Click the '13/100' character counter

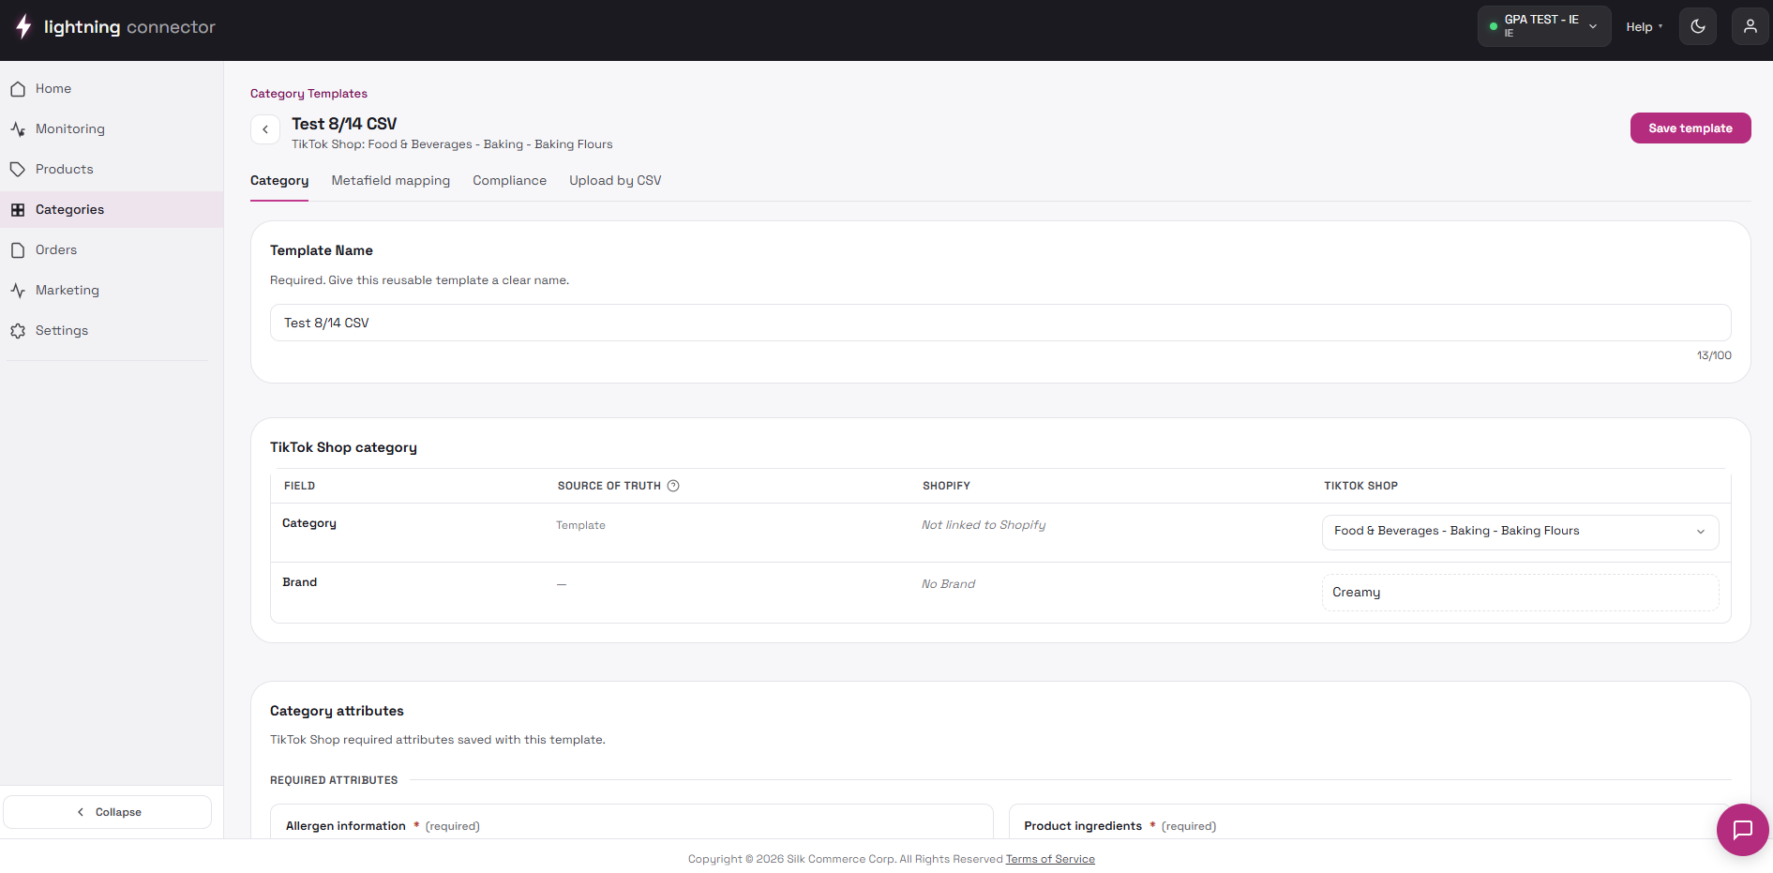[x=1714, y=355]
